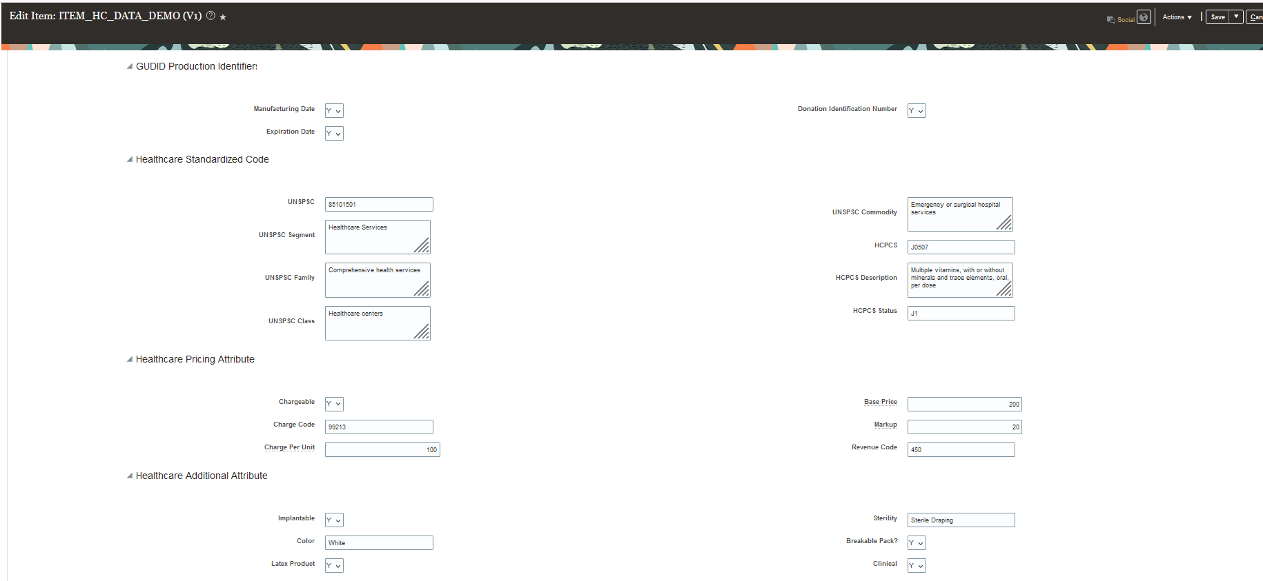
Task: Grab HCPCS Description resize handle
Action: point(1005,289)
